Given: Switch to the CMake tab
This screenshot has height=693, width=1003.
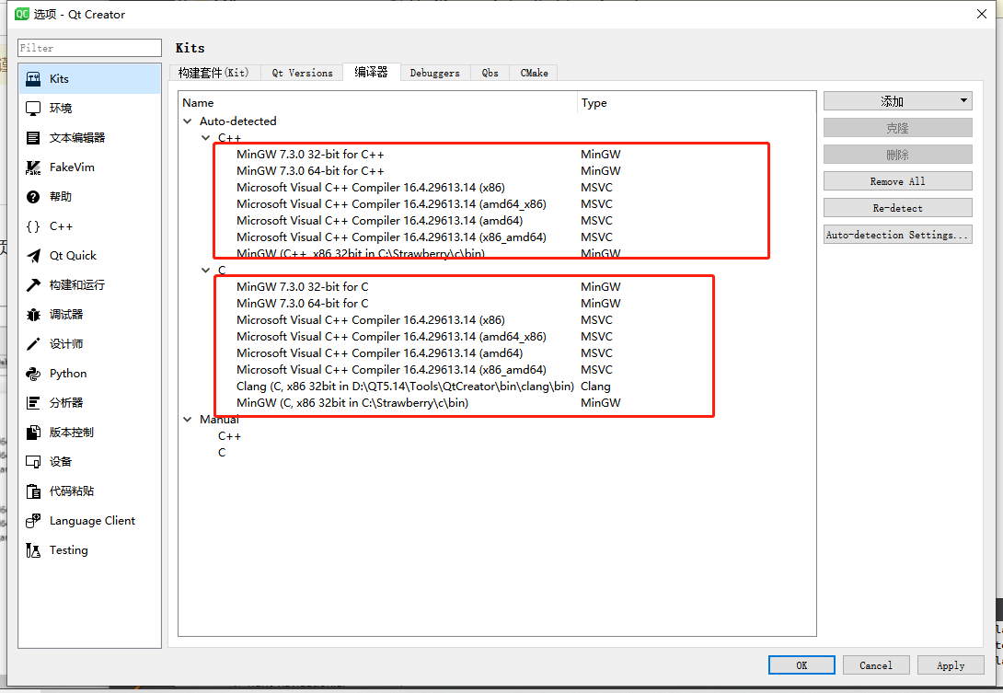Looking at the screenshot, I should click(x=534, y=73).
